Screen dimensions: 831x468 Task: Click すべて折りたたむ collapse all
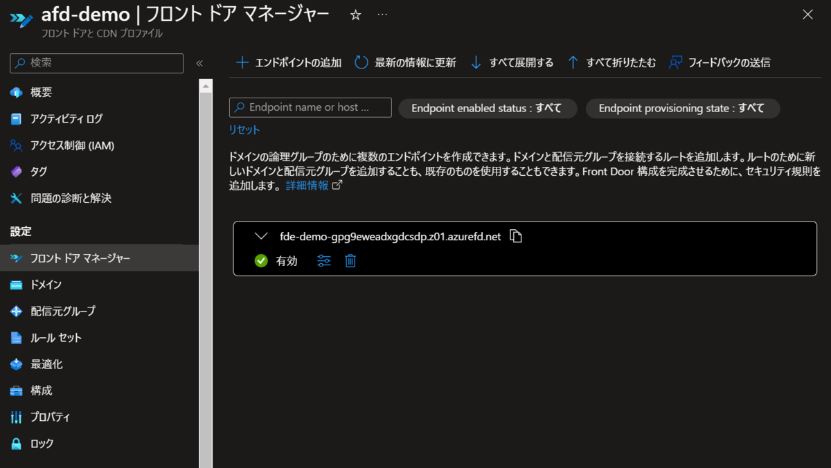(611, 63)
